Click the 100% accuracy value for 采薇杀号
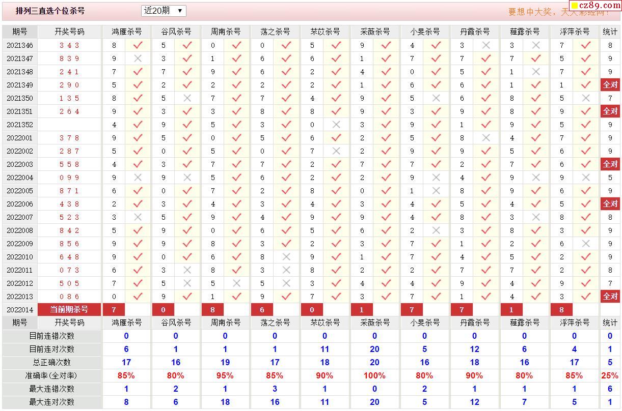Viewport: 622px width, 411px height. pyautogui.click(x=375, y=375)
